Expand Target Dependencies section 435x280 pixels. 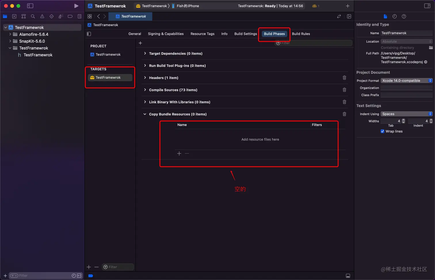tap(145, 53)
